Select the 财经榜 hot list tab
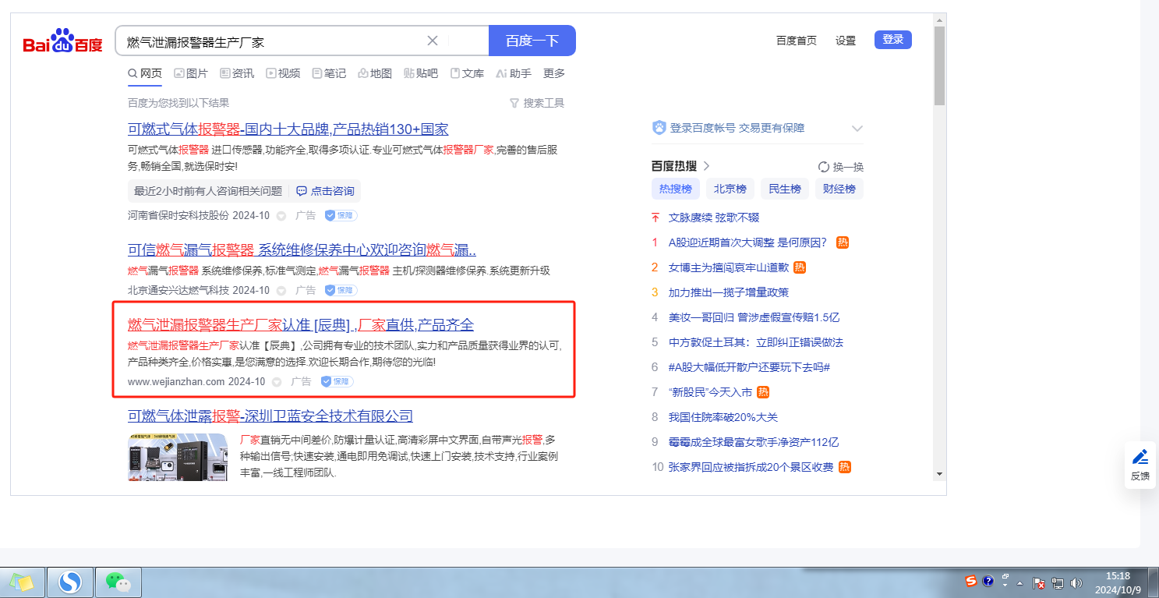 (839, 189)
